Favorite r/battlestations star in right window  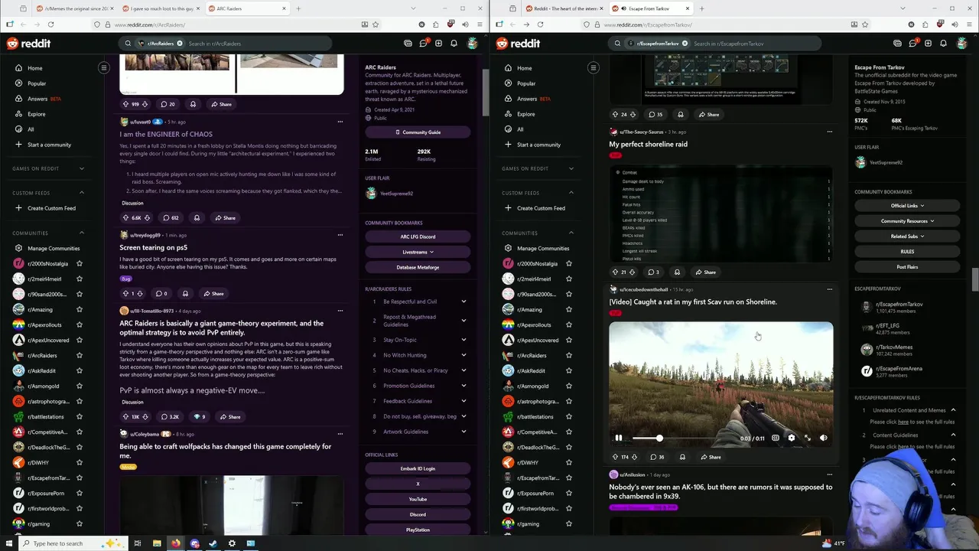(569, 416)
